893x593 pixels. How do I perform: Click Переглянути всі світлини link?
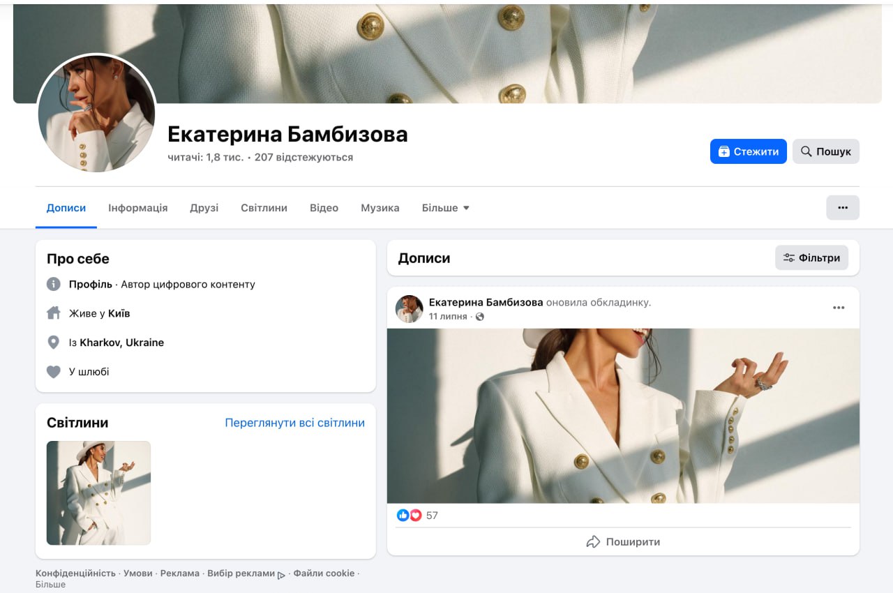point(294,423)
